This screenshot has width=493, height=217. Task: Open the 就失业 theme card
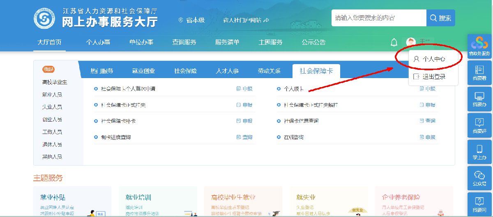[x=329, y=201]
